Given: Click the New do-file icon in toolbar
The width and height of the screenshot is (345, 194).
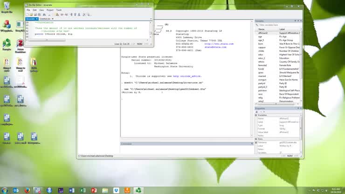Looking at the screenshot, I should 27,14.
